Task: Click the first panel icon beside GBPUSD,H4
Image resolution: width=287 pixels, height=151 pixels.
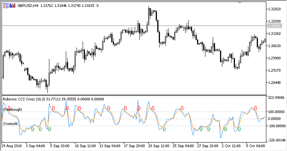Action: point(6,6)
